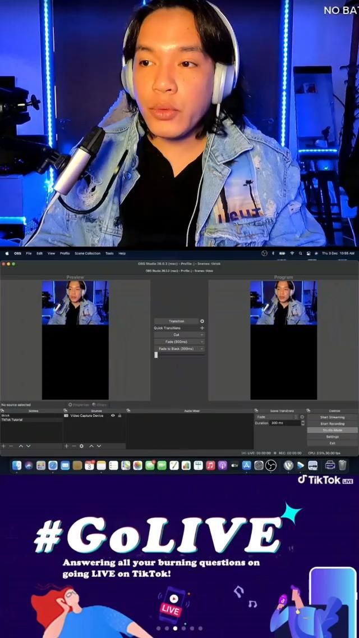This screenshot has width=359, height=638.
Task: Remove selected scene with minus button
Action: coord(11,446)
